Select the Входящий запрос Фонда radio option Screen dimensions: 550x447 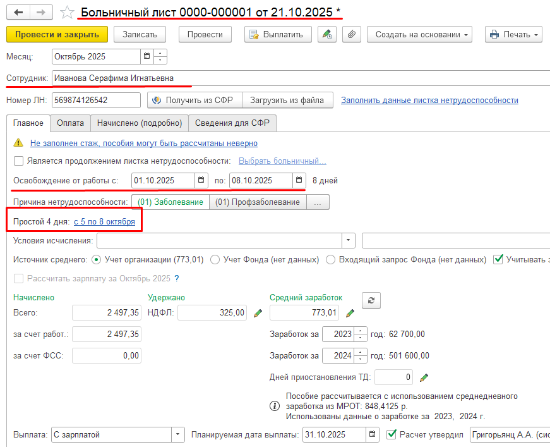(330, 260)
